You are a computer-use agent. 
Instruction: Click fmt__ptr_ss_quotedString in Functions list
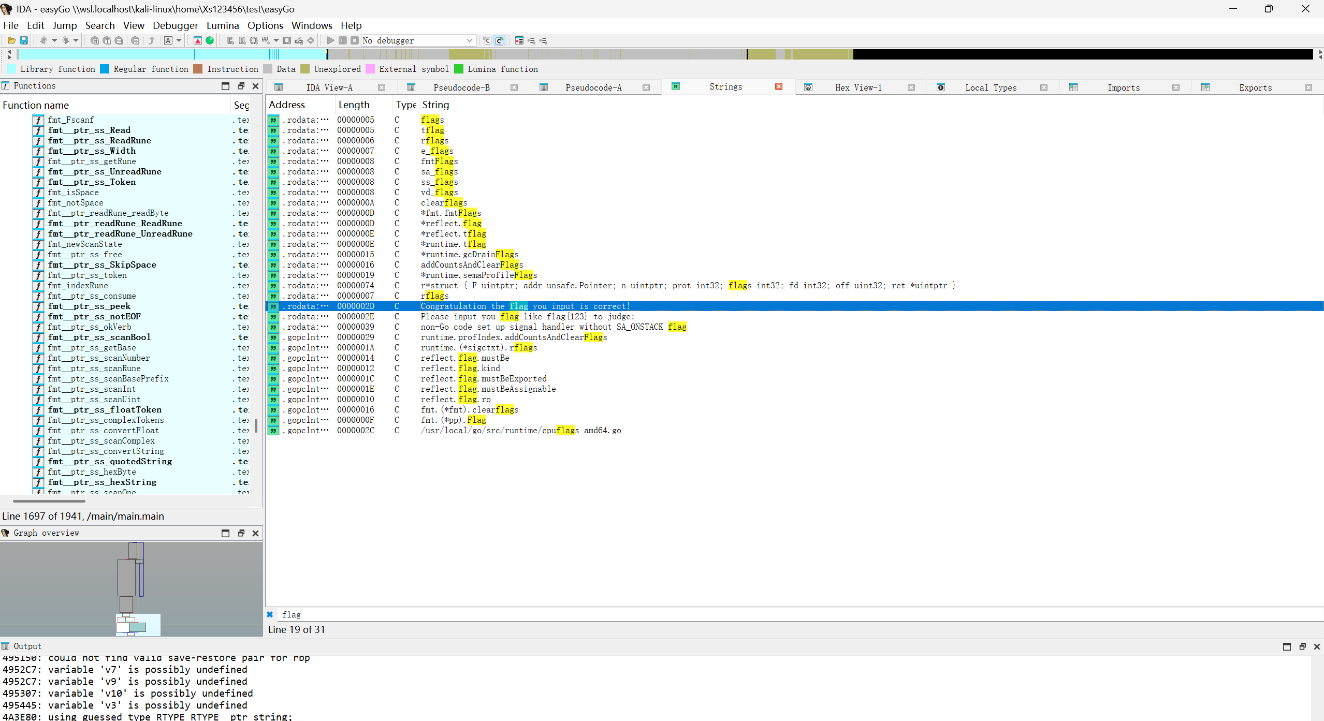[110, 462]
